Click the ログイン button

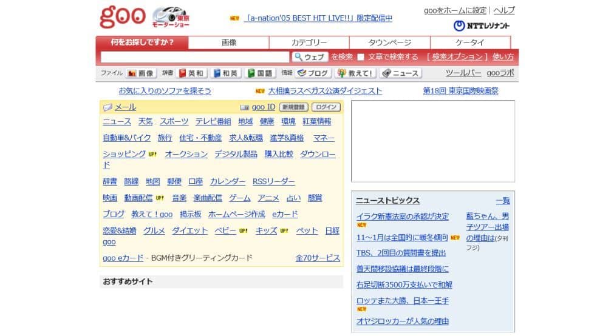326,107
